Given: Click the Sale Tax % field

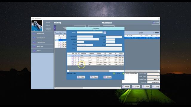Looking at the screenshot, I should coord(153,77).
